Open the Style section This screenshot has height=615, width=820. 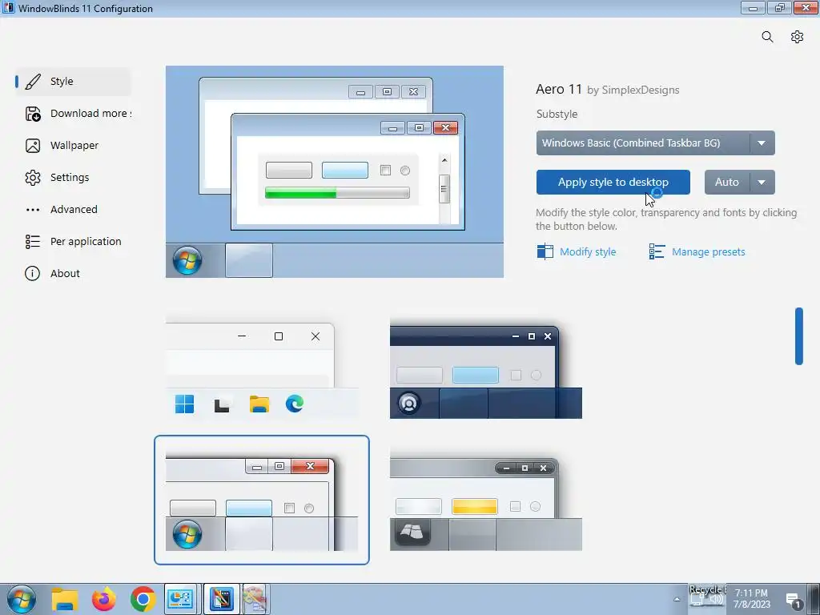(73, 82)
